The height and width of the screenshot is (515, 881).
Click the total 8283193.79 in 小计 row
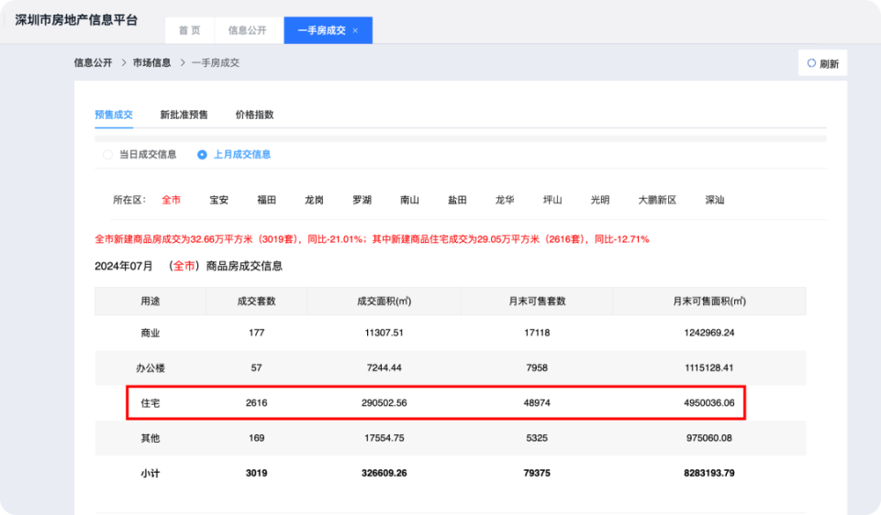click(709, 474)
